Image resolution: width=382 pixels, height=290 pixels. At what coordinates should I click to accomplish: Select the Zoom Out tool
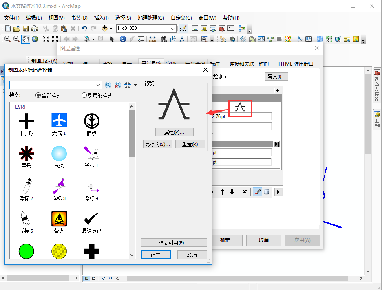coord(16,39)
